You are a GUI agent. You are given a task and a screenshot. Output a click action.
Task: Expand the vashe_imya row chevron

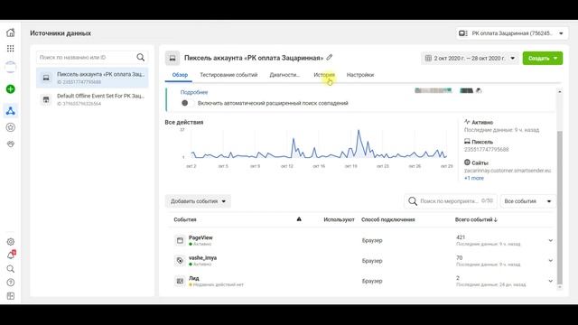click(x=550, y=261)
